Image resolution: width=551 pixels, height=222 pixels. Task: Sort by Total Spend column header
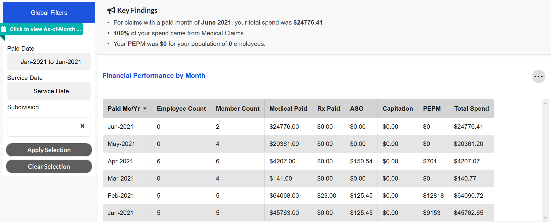[x=471, y=109]
